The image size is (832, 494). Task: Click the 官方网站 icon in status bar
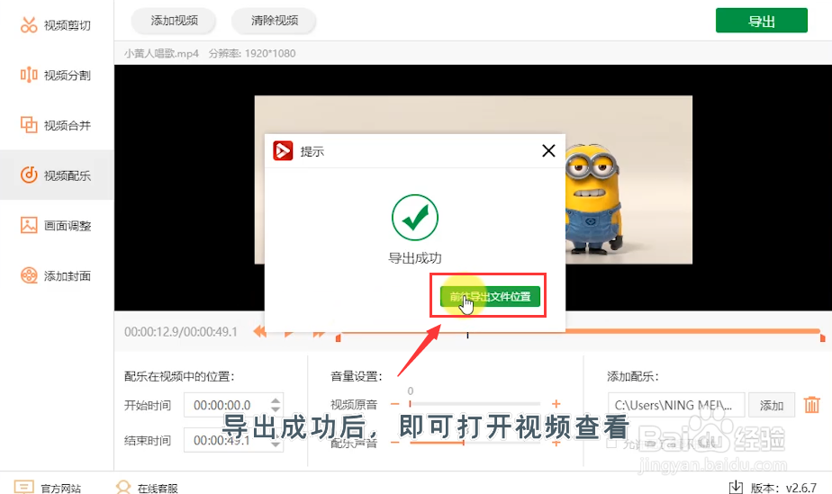(x=24, y=487)
